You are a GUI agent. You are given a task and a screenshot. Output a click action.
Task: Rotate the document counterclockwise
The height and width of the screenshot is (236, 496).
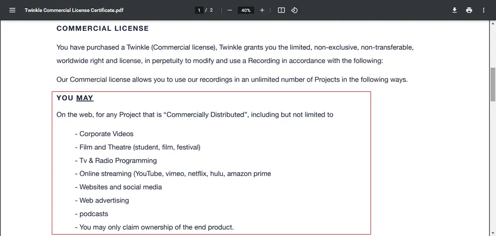(x=294, y=10)
